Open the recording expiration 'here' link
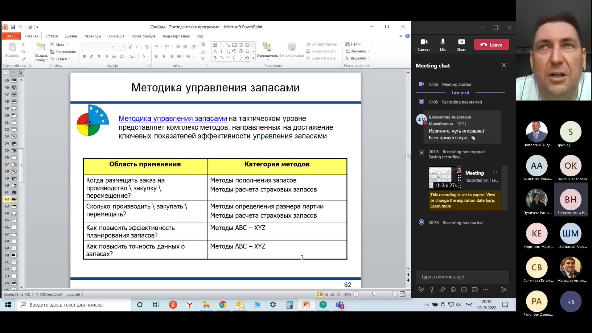The width and height of the screenshot is (592, 333). point(490,200)
